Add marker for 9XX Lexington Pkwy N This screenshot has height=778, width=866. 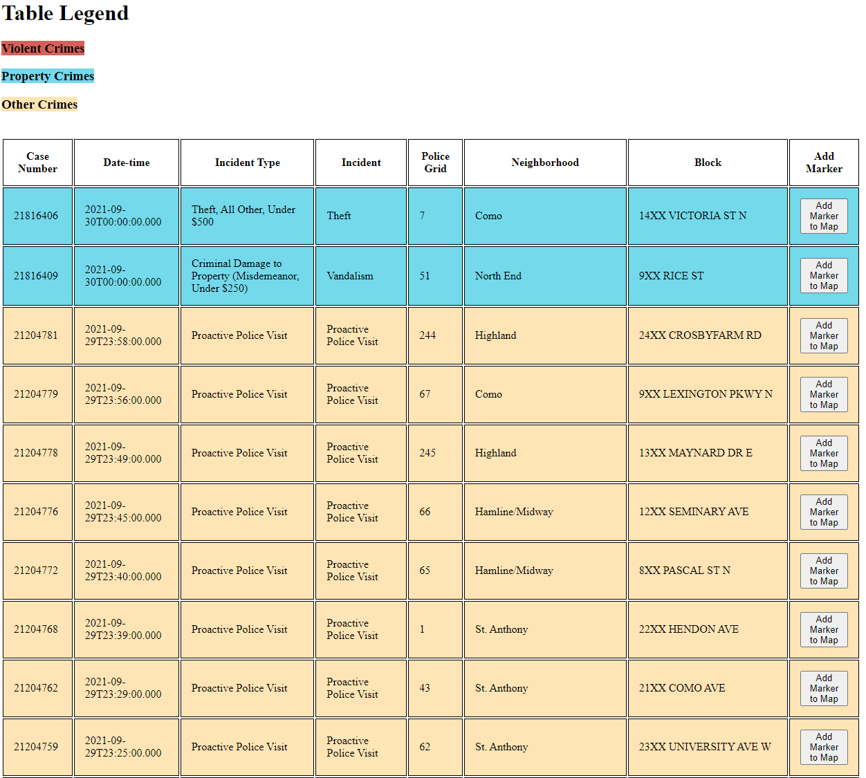coord(823,394)
